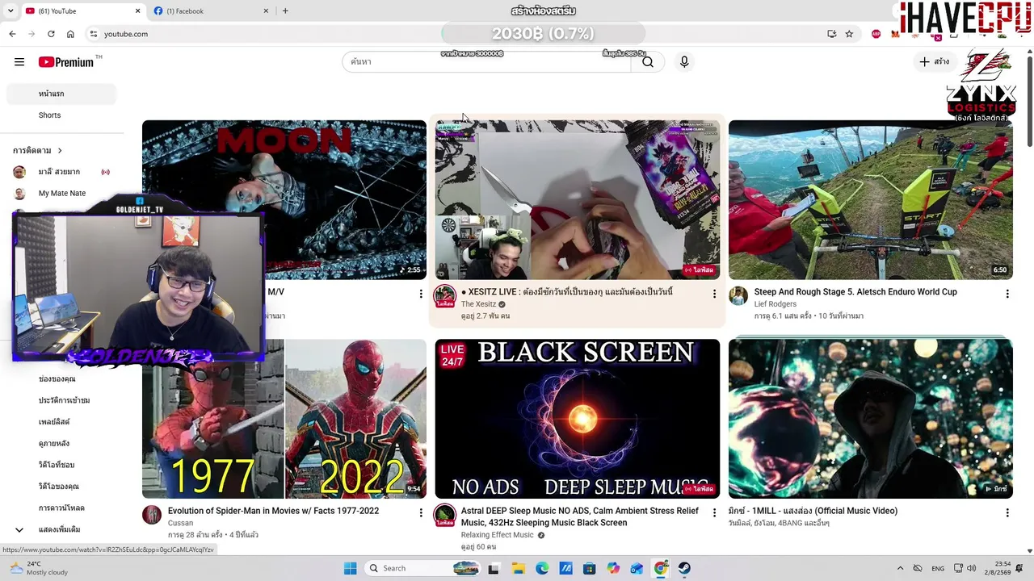Open Evolution of Spider-Man video title
The height and width of the screenshot is (581, 1034).
pos(273,511)
